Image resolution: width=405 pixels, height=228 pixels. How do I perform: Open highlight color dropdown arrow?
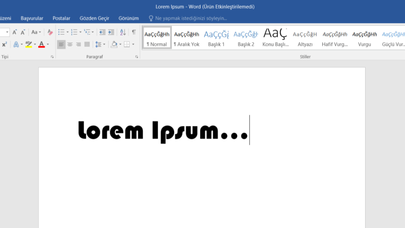click(x=35, y=45)
